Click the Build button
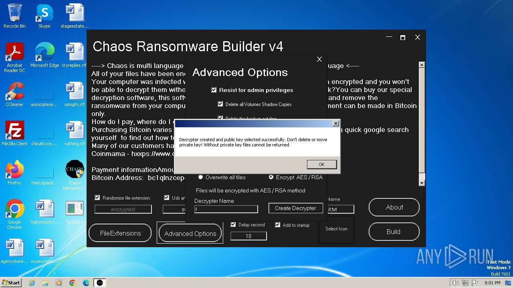The image size is (513, 288). [x=394, y=232]
